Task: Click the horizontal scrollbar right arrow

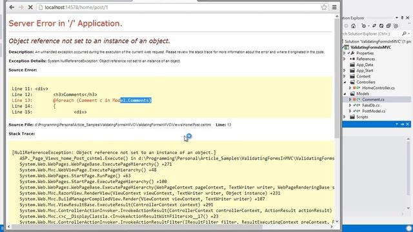Action: (x=332, y=226)
